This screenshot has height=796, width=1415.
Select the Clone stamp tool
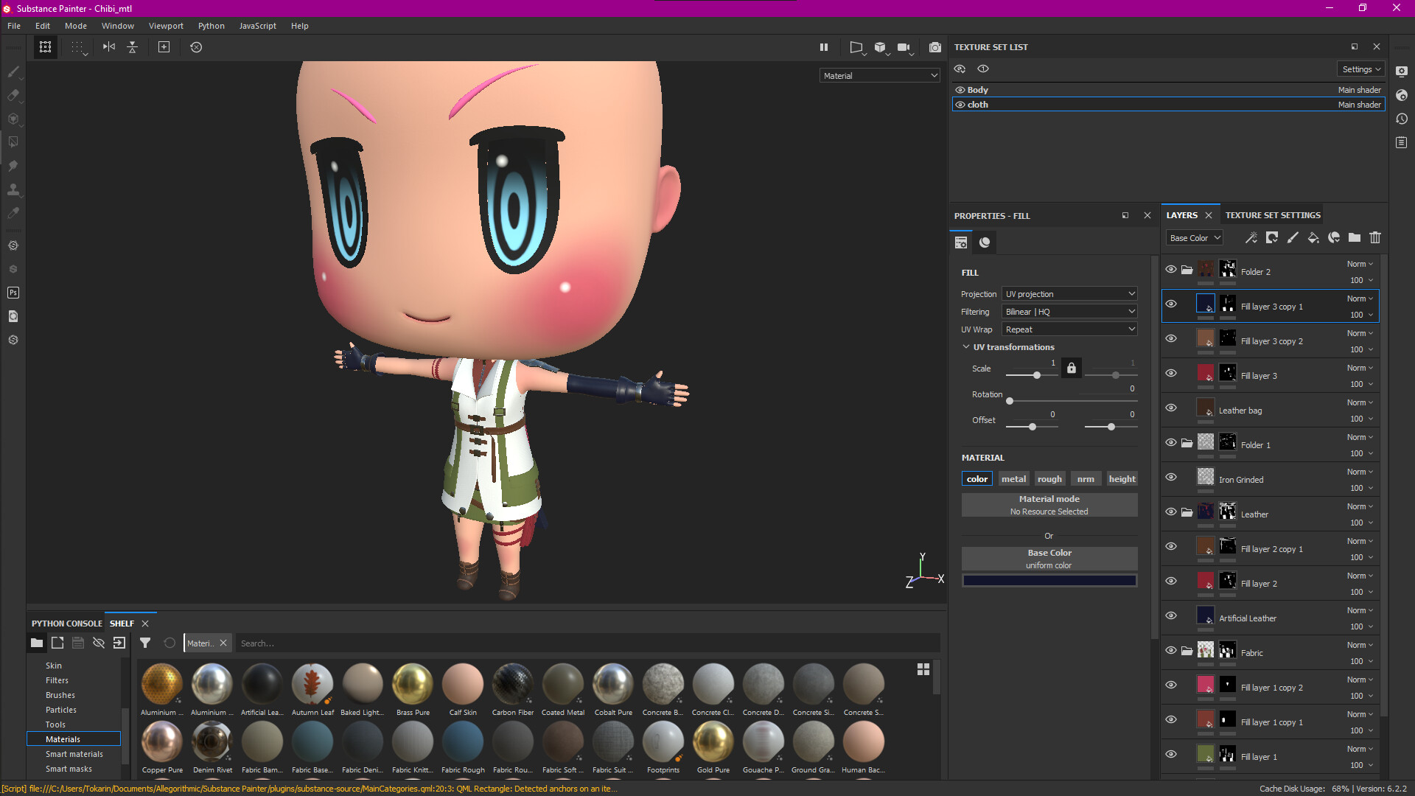coord(13,189)
